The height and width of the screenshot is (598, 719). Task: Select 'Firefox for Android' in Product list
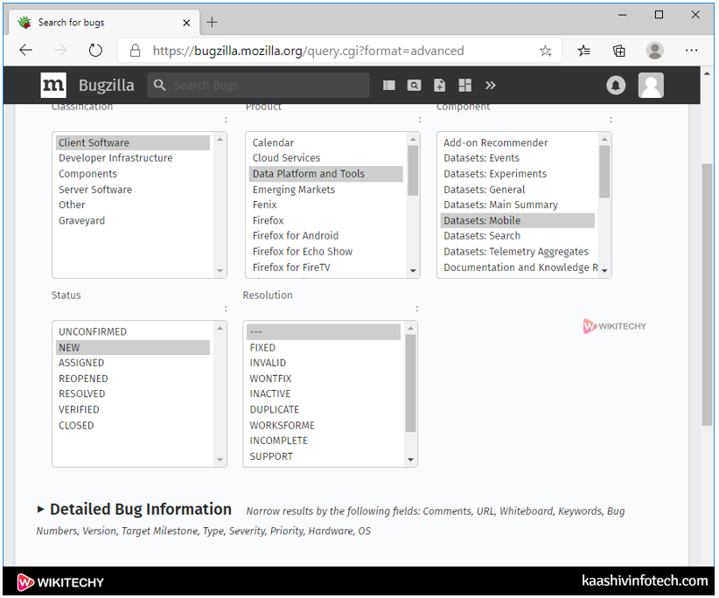click(295, 236)
